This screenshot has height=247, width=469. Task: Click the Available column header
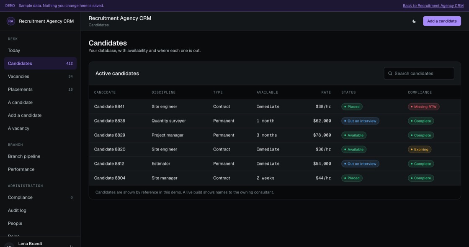[267, 92]
